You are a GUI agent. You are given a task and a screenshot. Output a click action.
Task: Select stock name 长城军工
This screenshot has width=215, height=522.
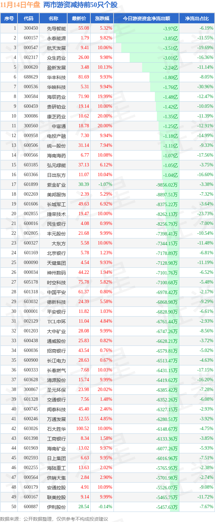(56, 204)
